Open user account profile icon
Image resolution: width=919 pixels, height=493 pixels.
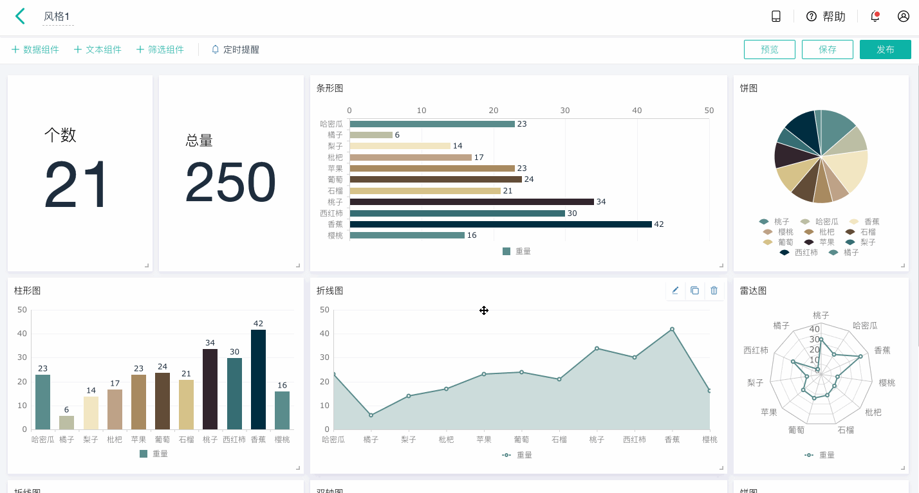coord(904,17)
